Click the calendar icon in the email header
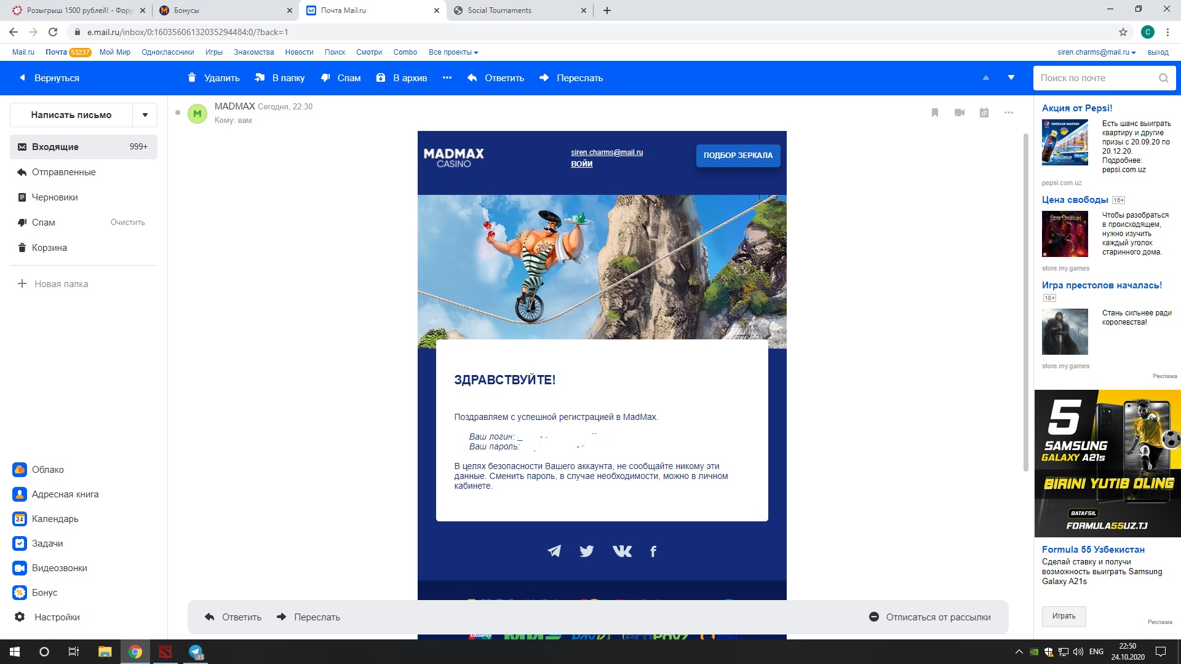This screenshot has height=664, width=1181. pyautogui.click(x=984, y=113)
